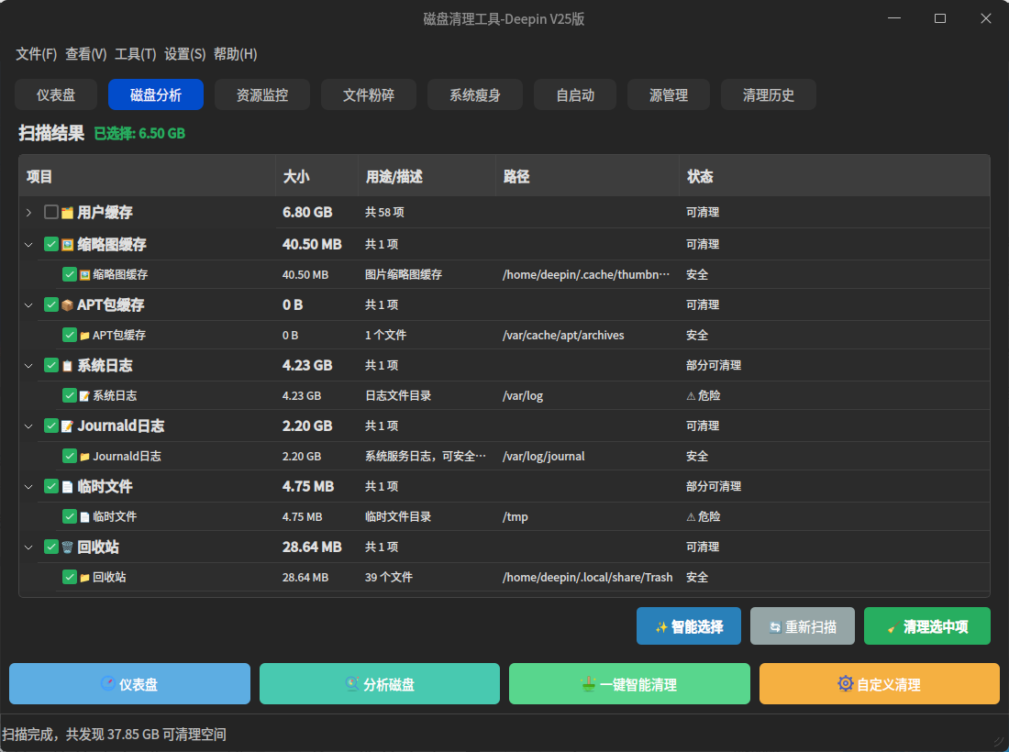1009x752 pixels.
Task: Uncheck the 系统日志 group checkbox
Action: (51, 365)
